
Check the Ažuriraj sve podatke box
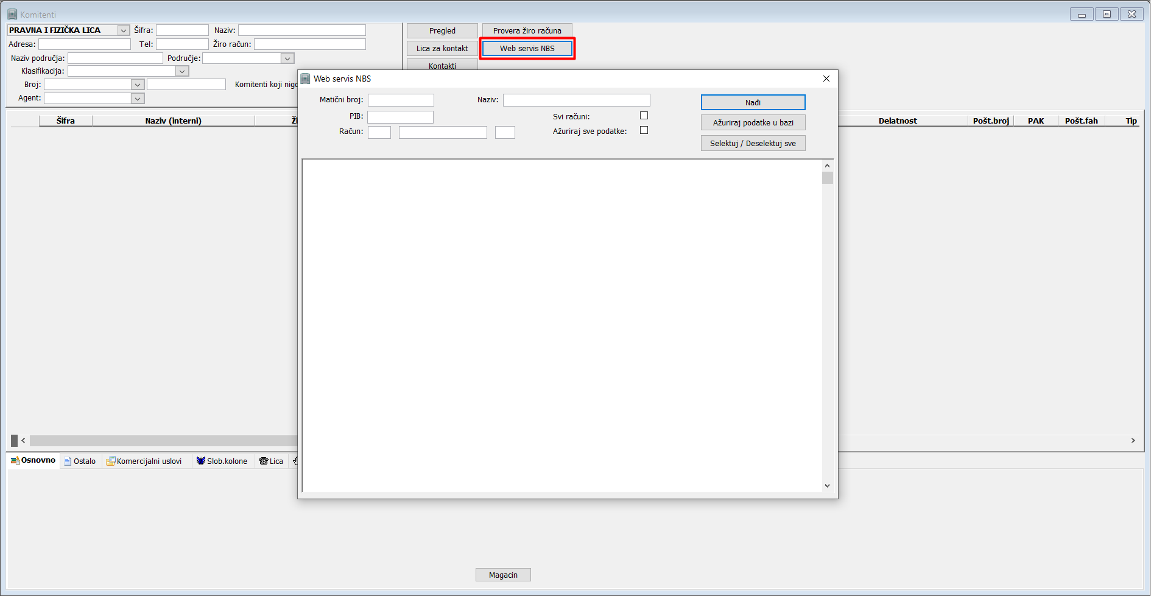click(x=644, y=130)
